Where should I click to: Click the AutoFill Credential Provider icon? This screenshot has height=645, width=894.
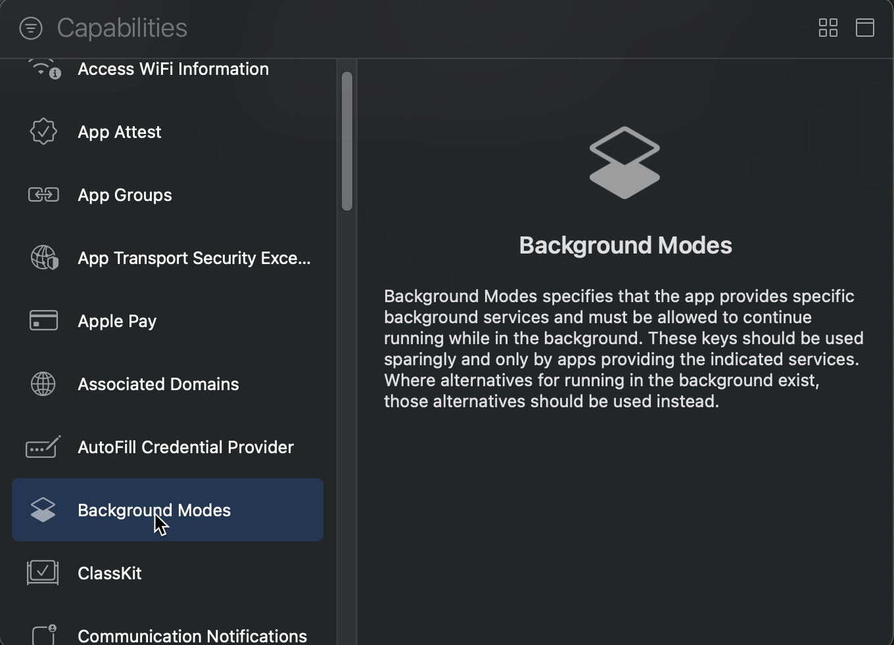click(43, 447)
